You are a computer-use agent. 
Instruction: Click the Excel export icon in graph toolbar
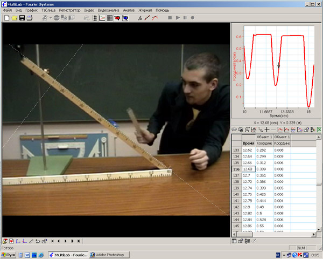[319, 129]
